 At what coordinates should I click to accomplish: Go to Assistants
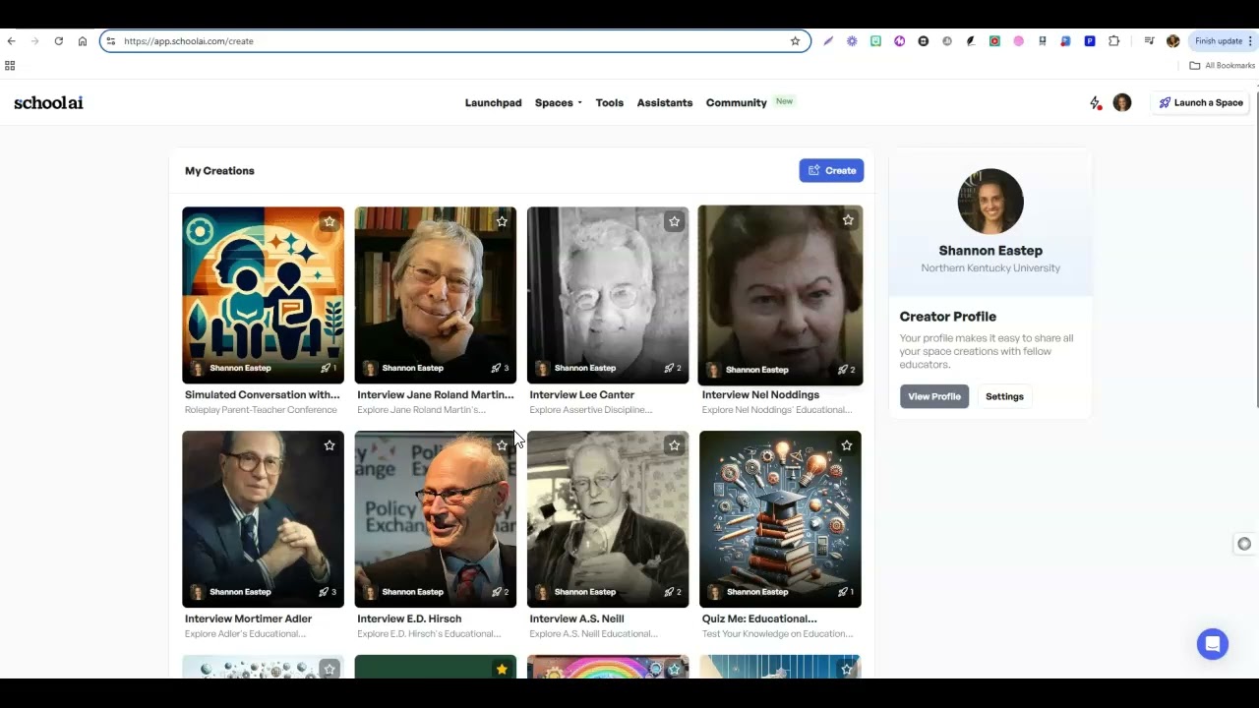coord(664,102)
